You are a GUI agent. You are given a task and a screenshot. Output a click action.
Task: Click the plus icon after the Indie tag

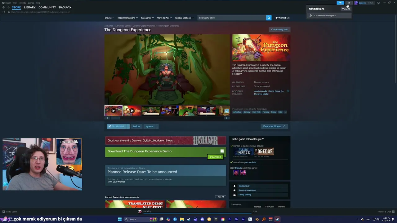pos(285,112)
